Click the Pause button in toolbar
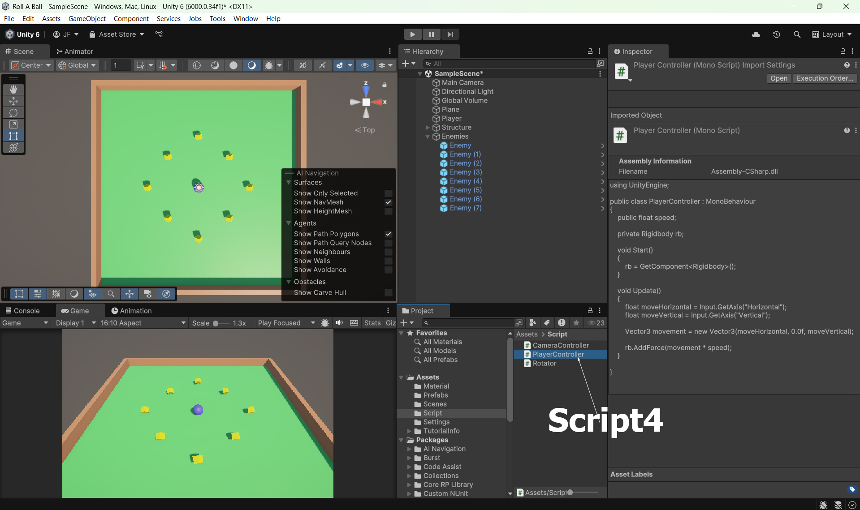 [x=431, y=34]
